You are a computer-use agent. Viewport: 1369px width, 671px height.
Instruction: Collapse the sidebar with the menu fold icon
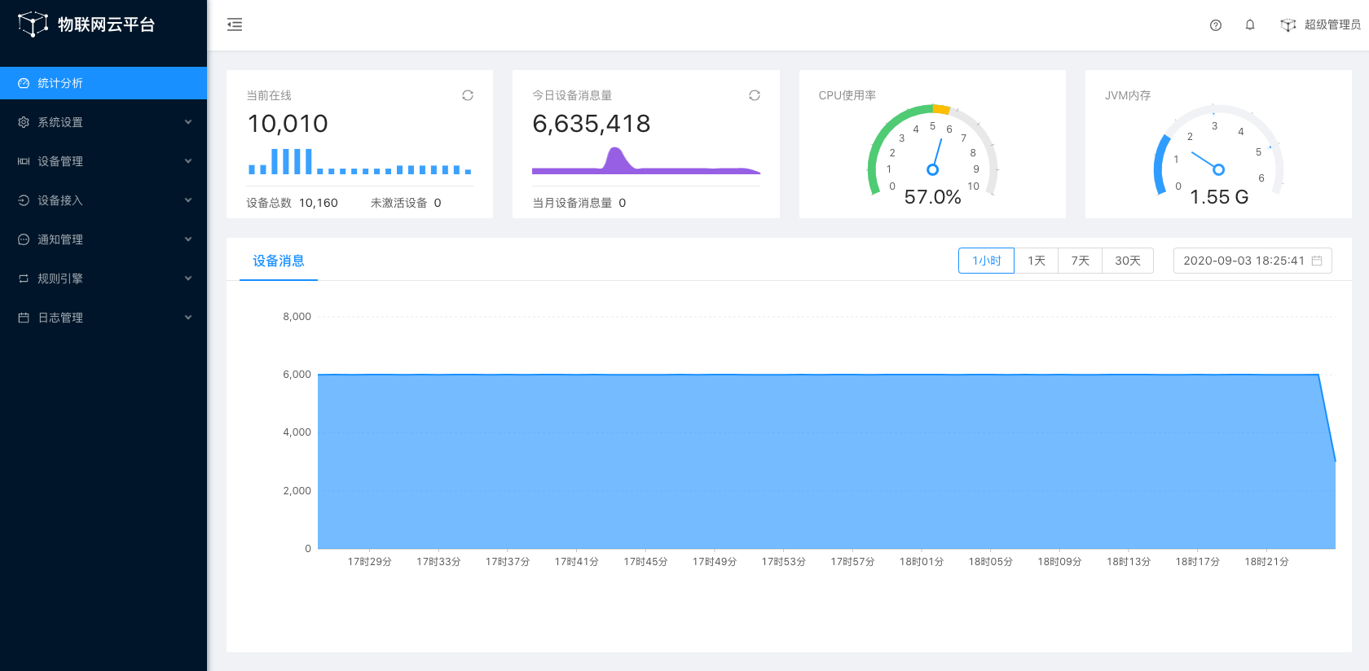(235, 24)
